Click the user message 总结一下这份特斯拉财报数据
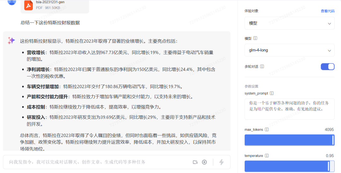 click(x=50, y=23)
